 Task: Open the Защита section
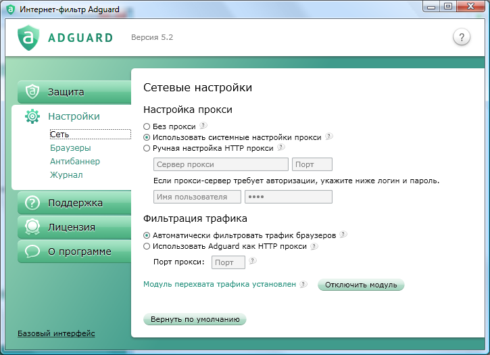tap(74, 92)
